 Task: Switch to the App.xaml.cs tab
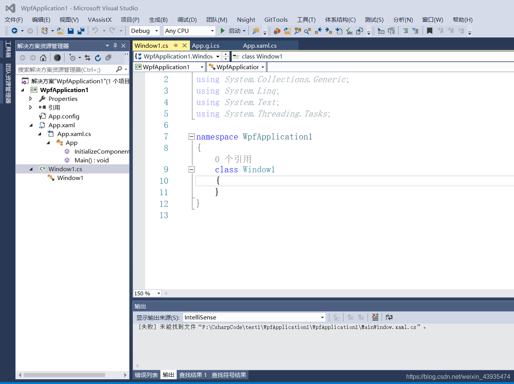click(260, 45)
